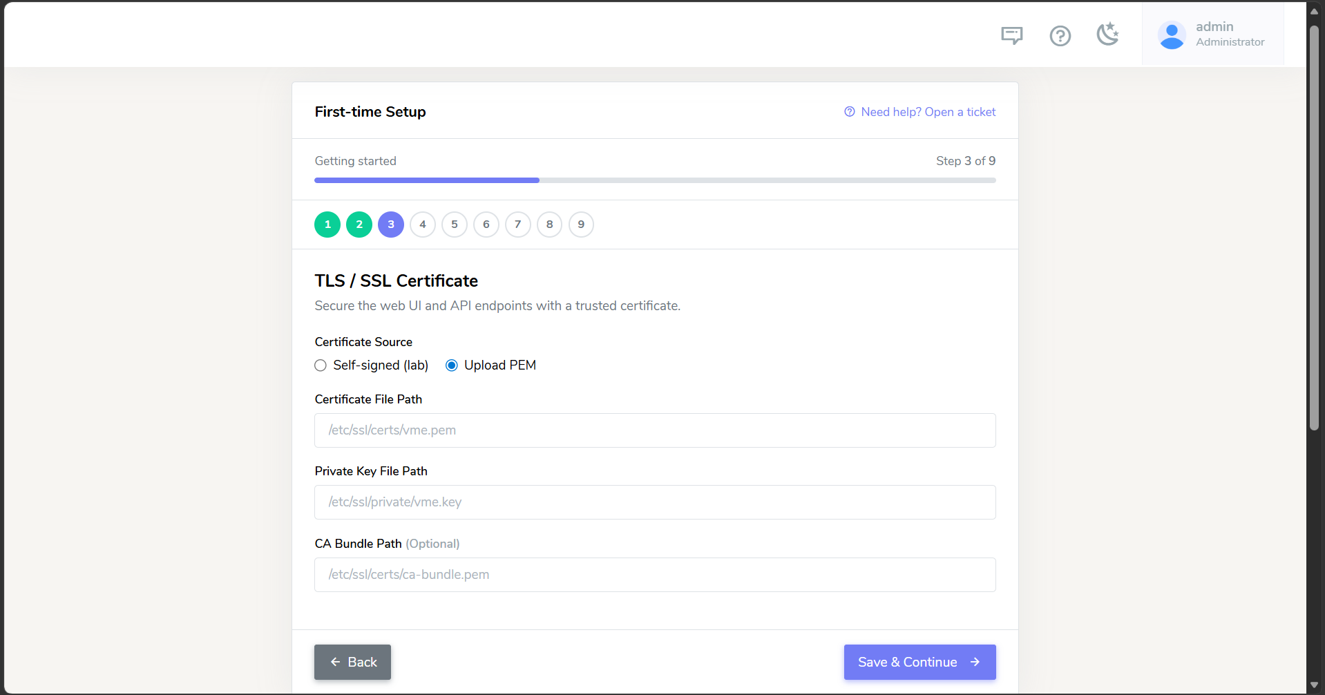Click the help circle icon beside ticket link
The image size is (1325, 695).
coord(850,112)
